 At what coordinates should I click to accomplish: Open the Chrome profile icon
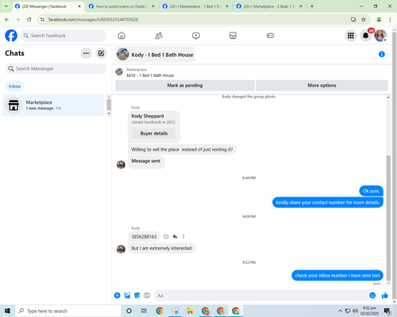point(379,20)
